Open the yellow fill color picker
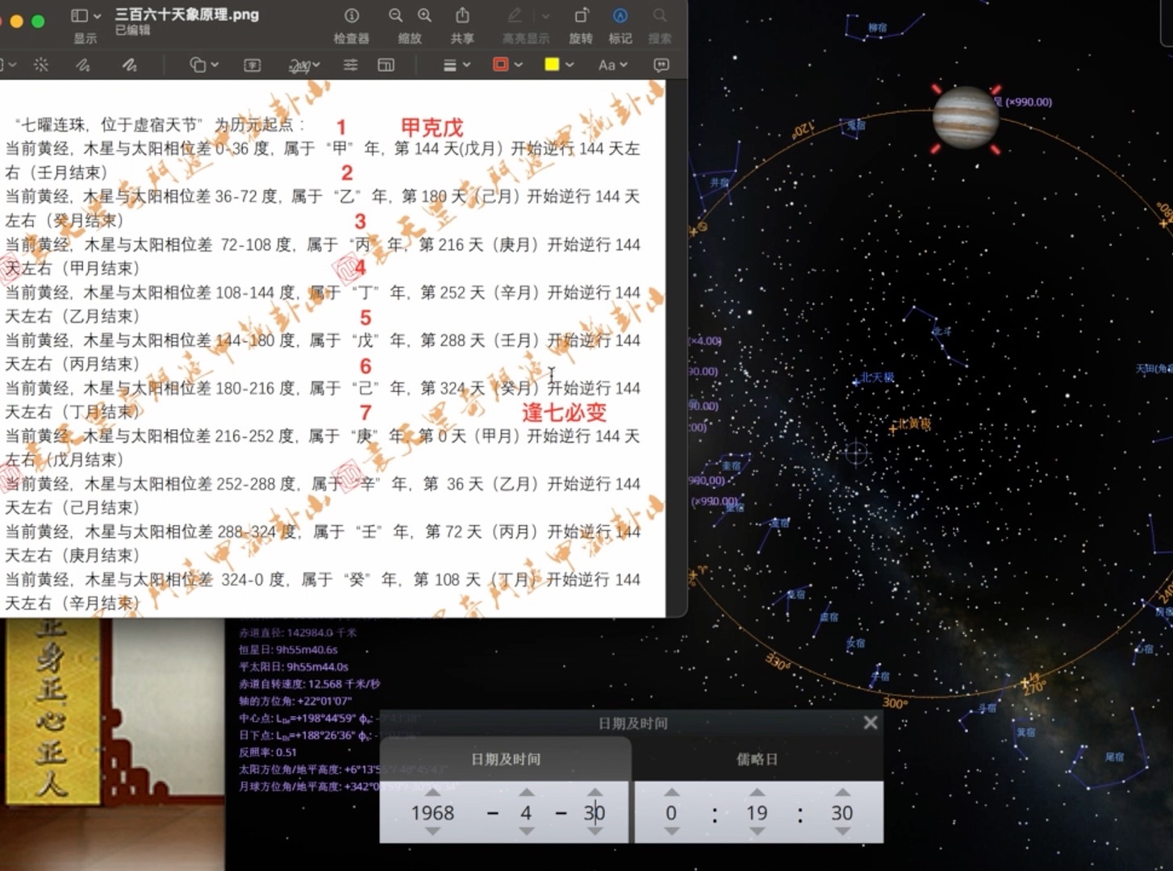Screen dimensions: 1173x871 coord(559,65)
